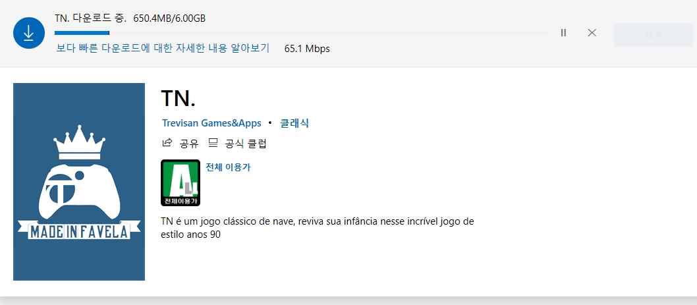Click the blue download arrow icon

[29, 32]
